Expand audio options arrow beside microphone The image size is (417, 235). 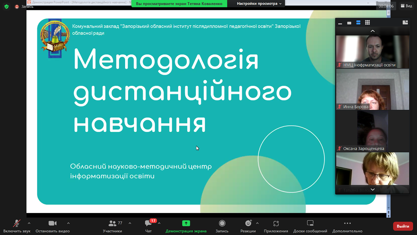coord(29,223)
